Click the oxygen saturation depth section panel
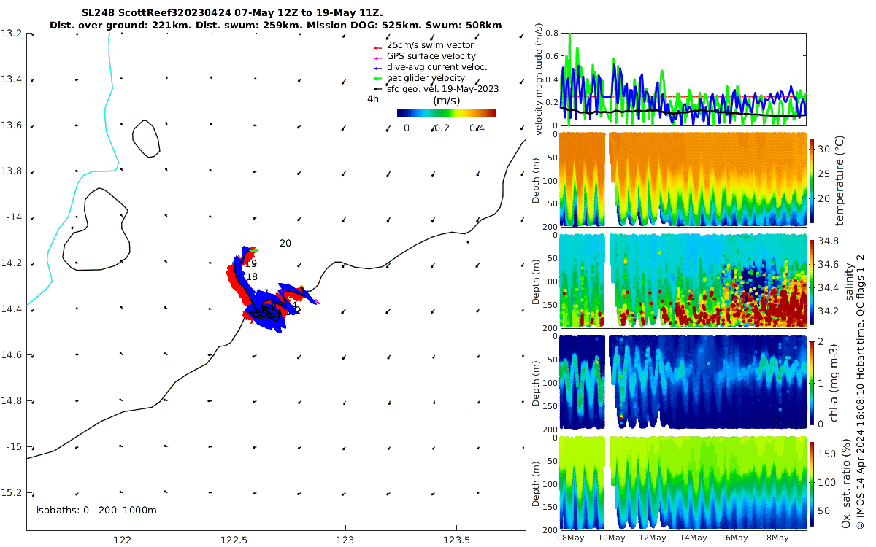This screenshot has width=876, height=547. point(683,482)
